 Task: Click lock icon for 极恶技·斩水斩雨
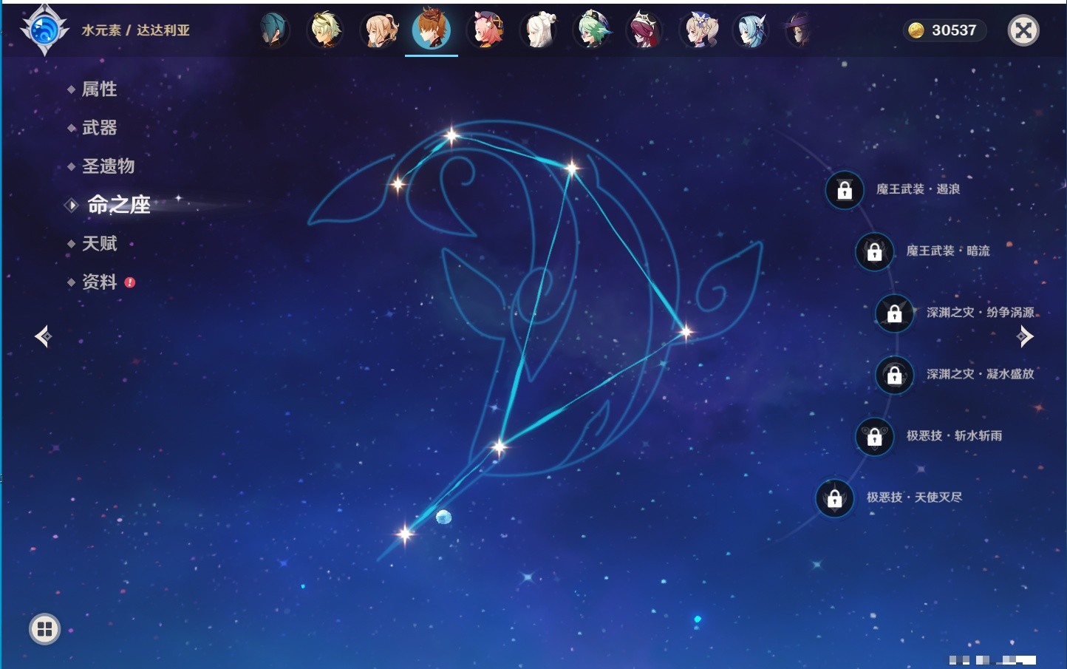pyautogui.click(x=875, y=436)
